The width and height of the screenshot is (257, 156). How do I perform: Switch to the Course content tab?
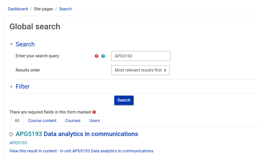coord(42,121)
